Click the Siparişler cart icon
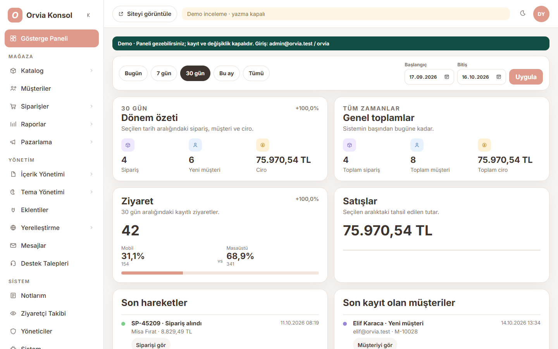 [x=13, y=106]
